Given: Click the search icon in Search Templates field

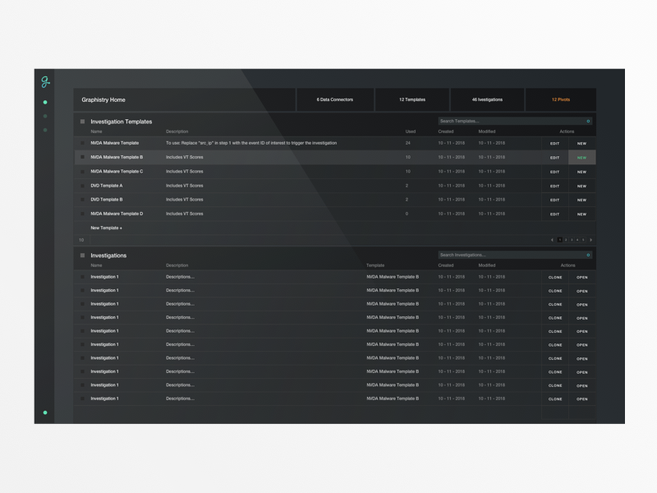Looking at the screenshot, I should click(x=588, y=120).
